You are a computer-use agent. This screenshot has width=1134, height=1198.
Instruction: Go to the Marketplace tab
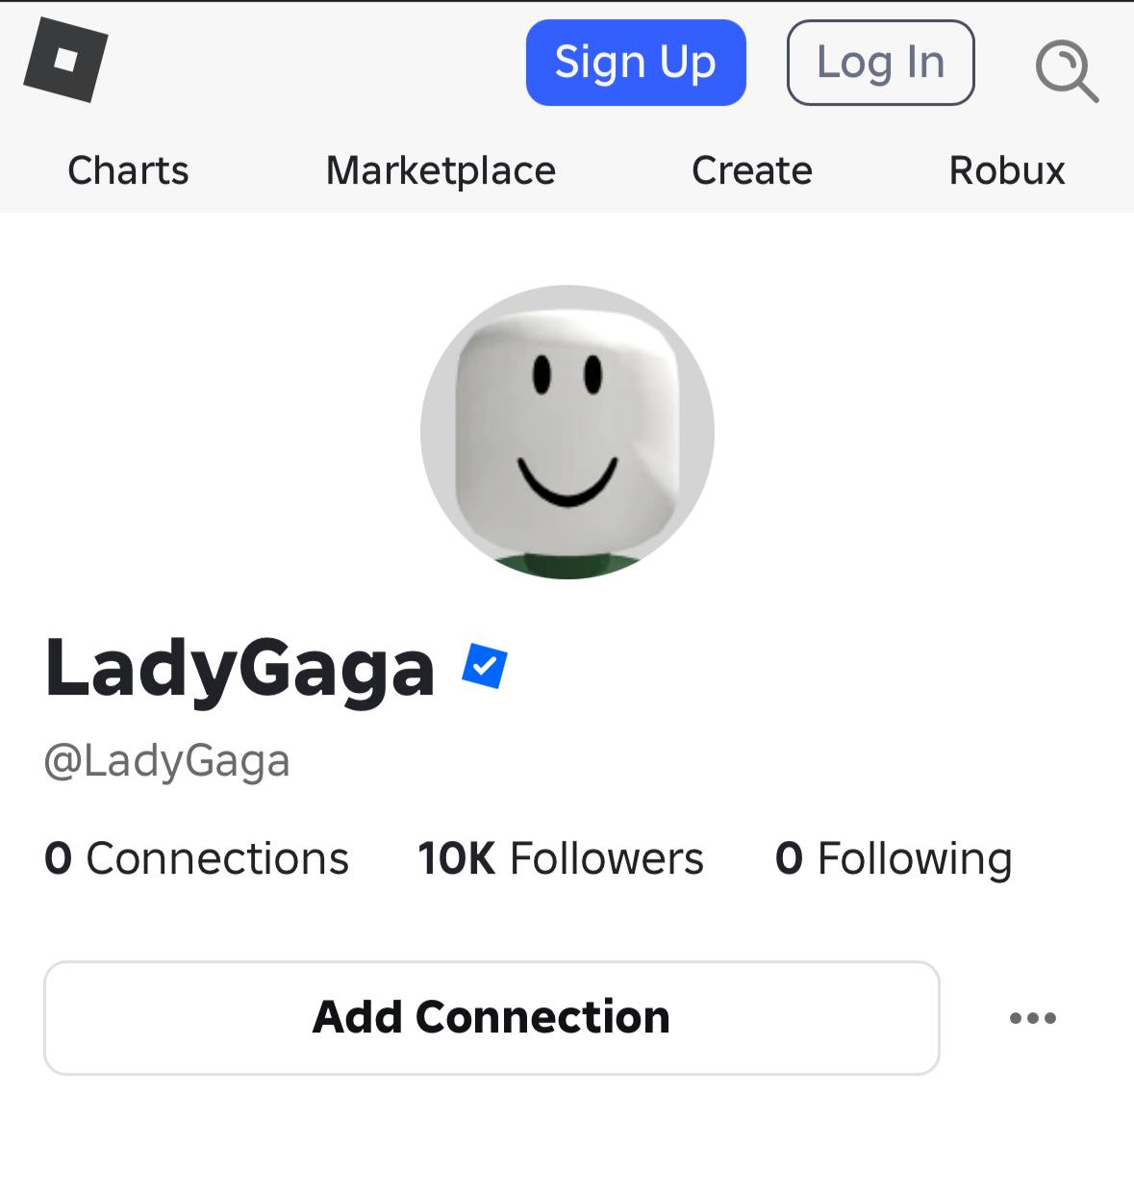441,170
